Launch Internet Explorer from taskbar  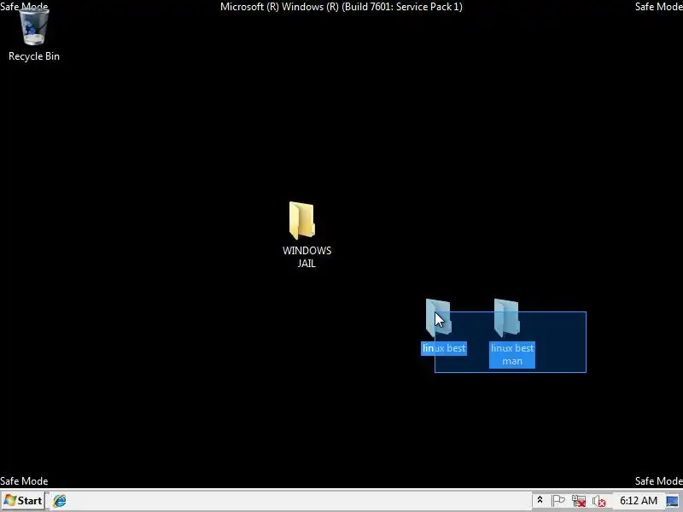click(60, 501)
